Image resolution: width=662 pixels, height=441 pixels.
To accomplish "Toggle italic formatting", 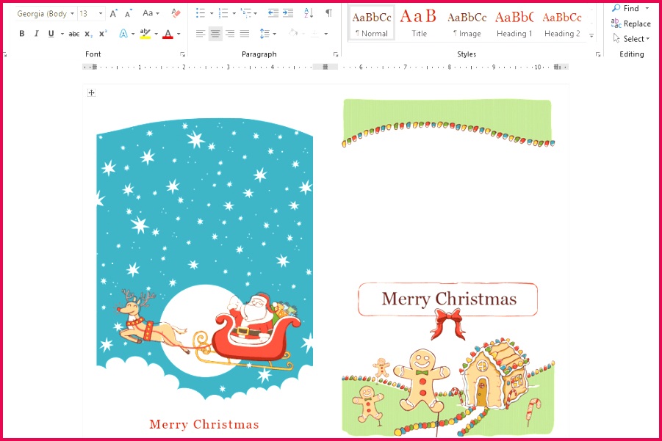I will [37, 33].
